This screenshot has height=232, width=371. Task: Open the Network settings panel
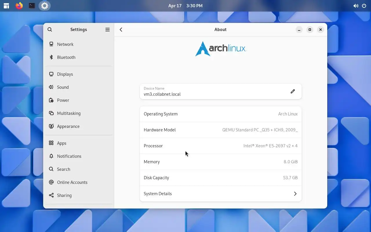click(79, 44)
